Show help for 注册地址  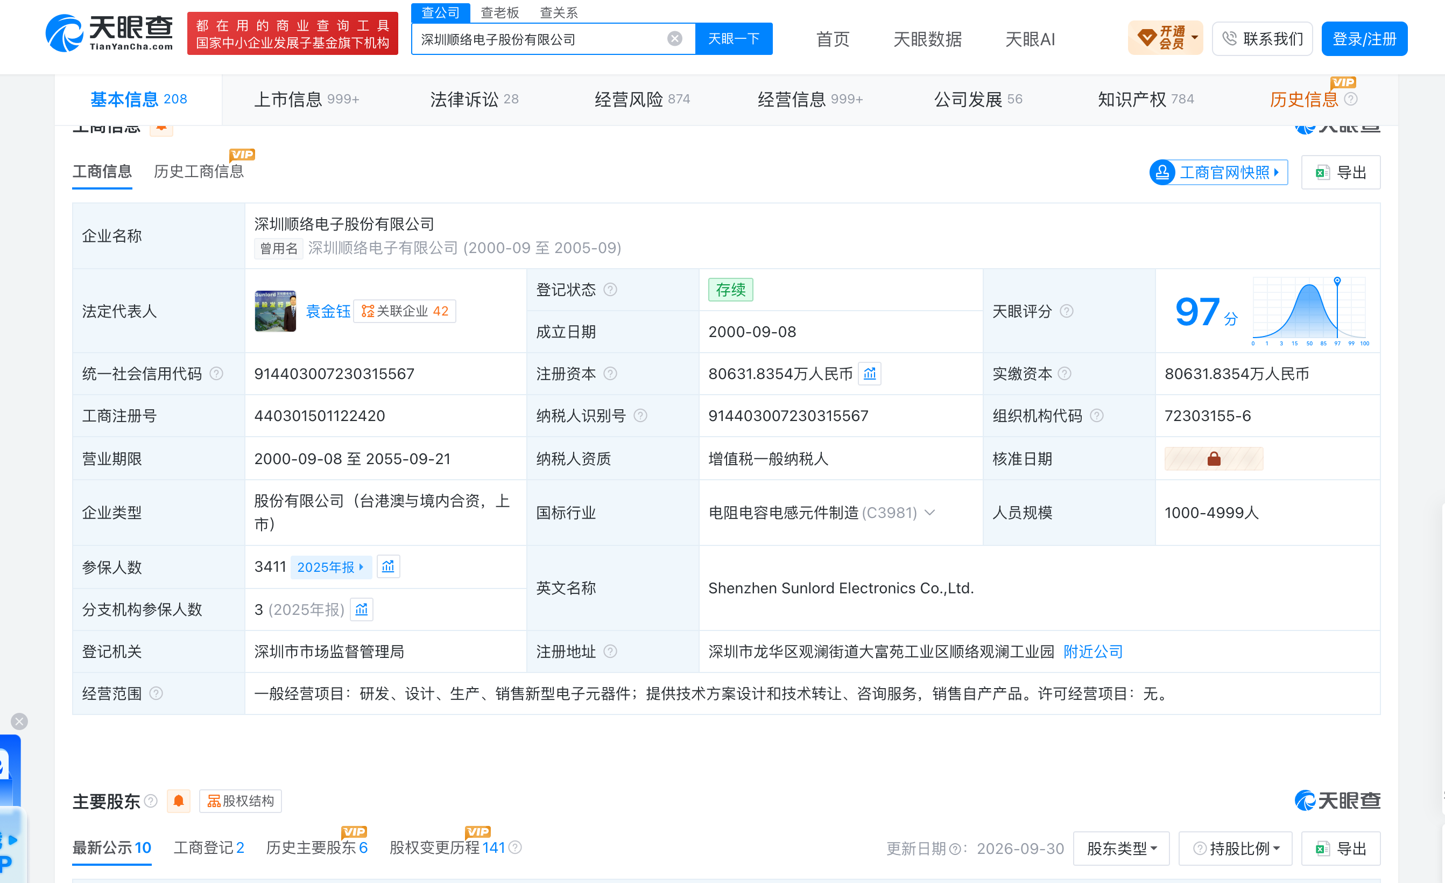point(610,651)
